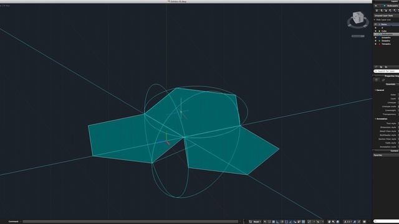The height and width of the screenshot is (224, 399).
Task: Switch to Model space in status bar
Action: coord(256,222)
